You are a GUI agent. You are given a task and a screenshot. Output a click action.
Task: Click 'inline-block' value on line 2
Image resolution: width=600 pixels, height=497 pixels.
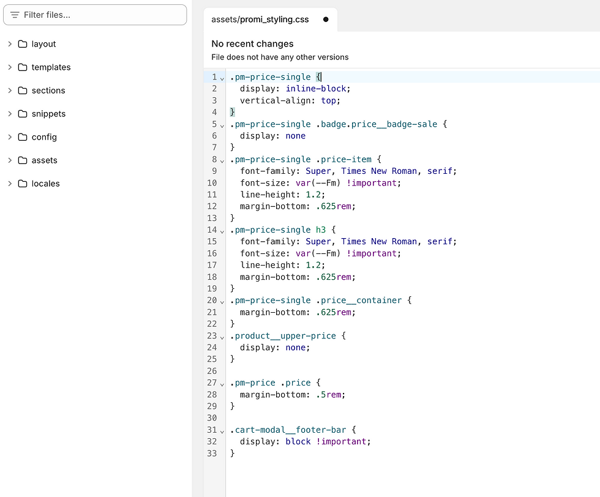pos(316,89)
